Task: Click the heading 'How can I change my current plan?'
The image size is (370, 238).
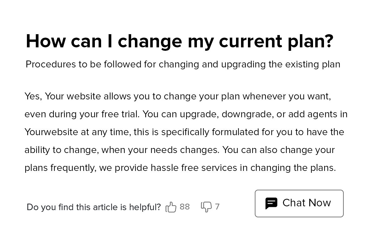Action: (180, 41)
